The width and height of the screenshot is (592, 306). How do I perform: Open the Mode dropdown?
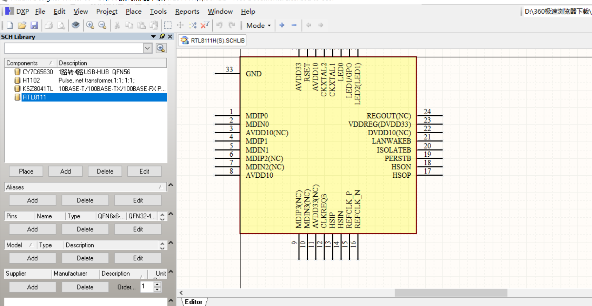coord(259,25)
